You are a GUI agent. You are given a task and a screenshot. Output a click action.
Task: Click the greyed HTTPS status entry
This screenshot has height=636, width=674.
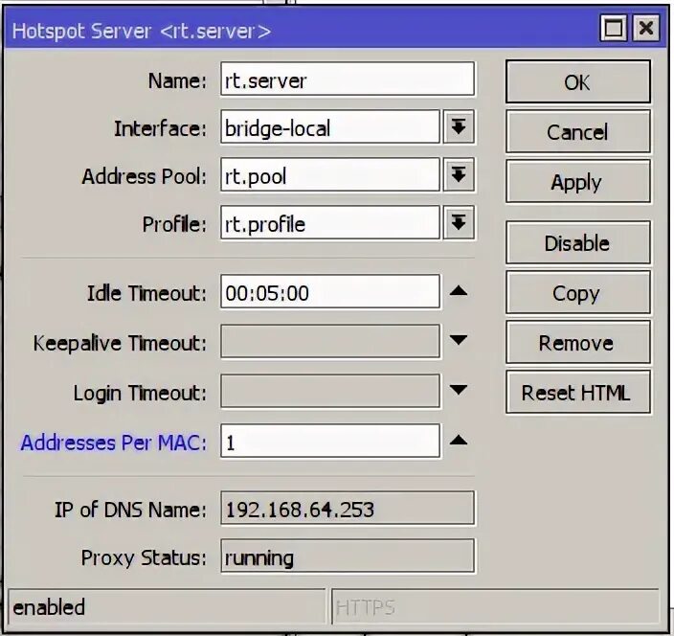(496, 606)
